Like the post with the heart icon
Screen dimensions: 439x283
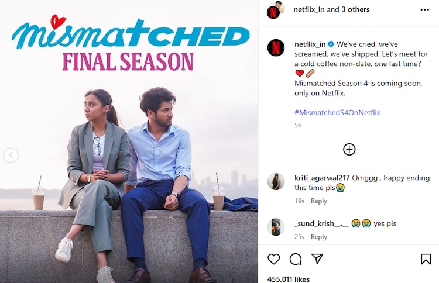pyautogui.click(x=274, y=259)
